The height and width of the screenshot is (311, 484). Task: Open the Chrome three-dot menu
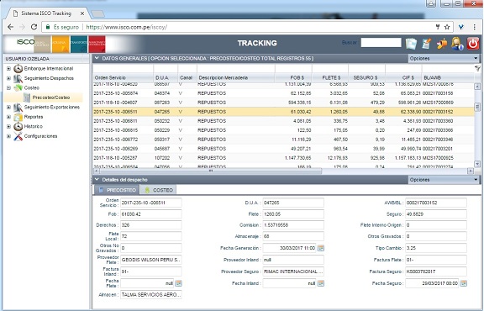coord(475,27)
